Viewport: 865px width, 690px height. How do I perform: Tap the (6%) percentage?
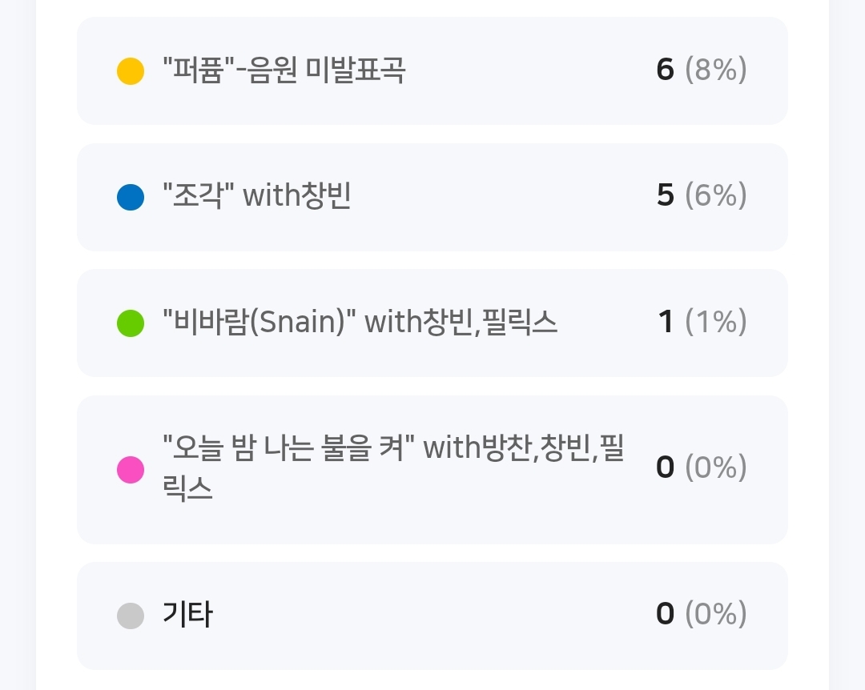(716, 196)
